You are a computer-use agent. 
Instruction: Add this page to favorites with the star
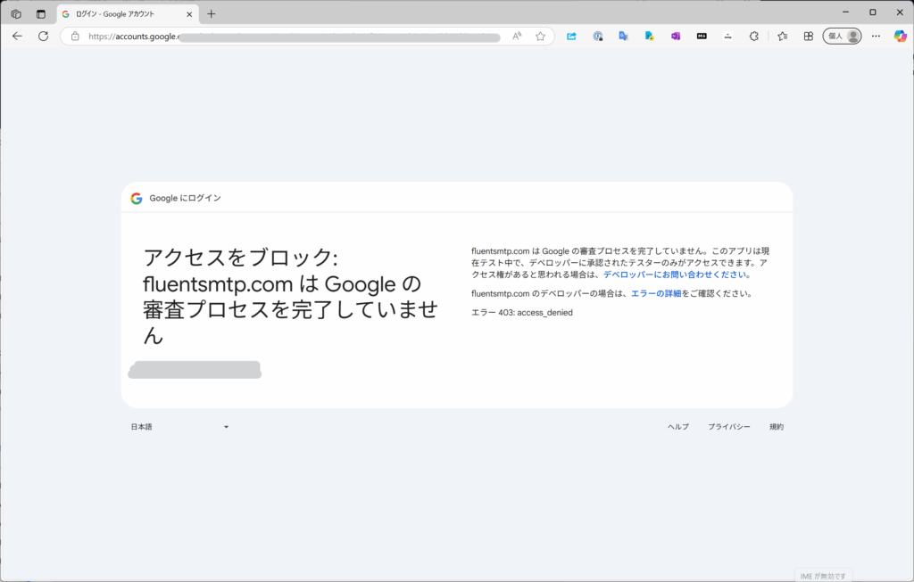(x=540, y=36)
